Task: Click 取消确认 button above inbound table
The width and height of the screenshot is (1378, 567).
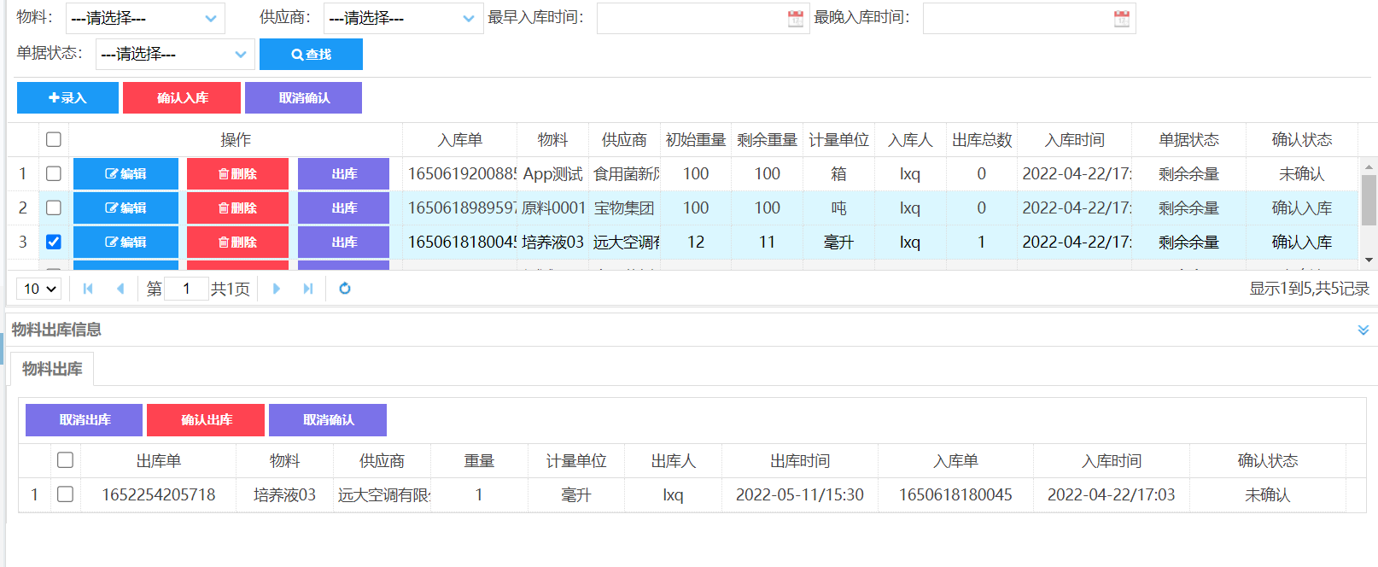Action: click(303, 97)
